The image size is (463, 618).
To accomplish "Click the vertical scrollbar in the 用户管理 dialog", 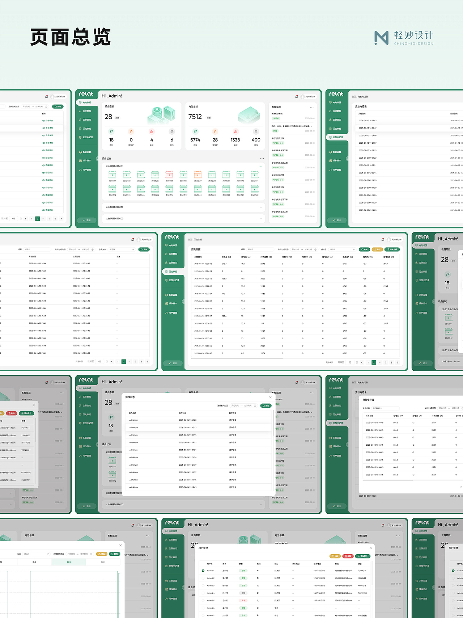I will [x=372, y=572].
